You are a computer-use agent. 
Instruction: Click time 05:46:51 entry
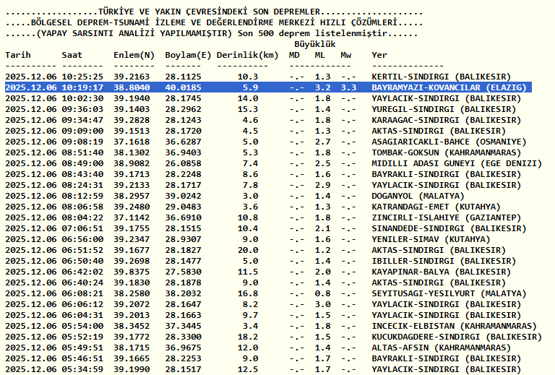(82, 358)
